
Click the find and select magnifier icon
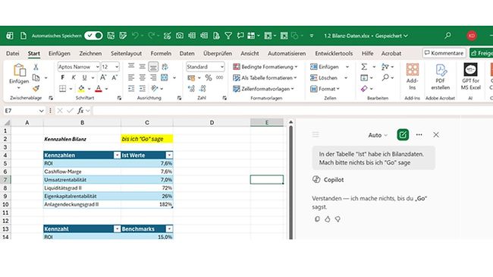pos(385,77)
